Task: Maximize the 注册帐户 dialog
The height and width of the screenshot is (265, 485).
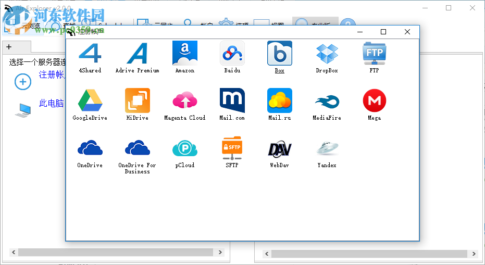Action: coord(383,32)
